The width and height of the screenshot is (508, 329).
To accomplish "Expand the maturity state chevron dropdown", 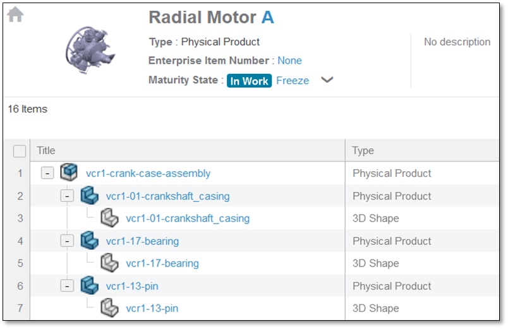I will pos(327,80).
